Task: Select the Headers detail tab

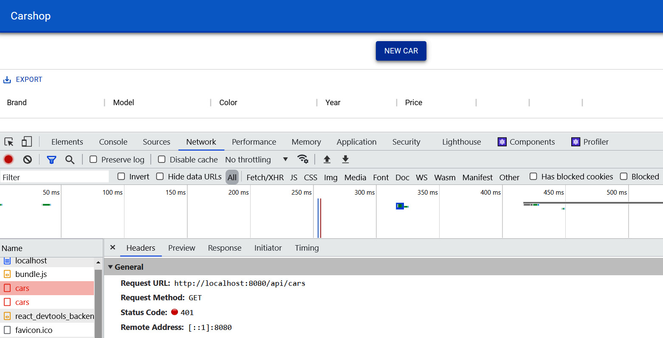Action: click(x=141, y=248)
